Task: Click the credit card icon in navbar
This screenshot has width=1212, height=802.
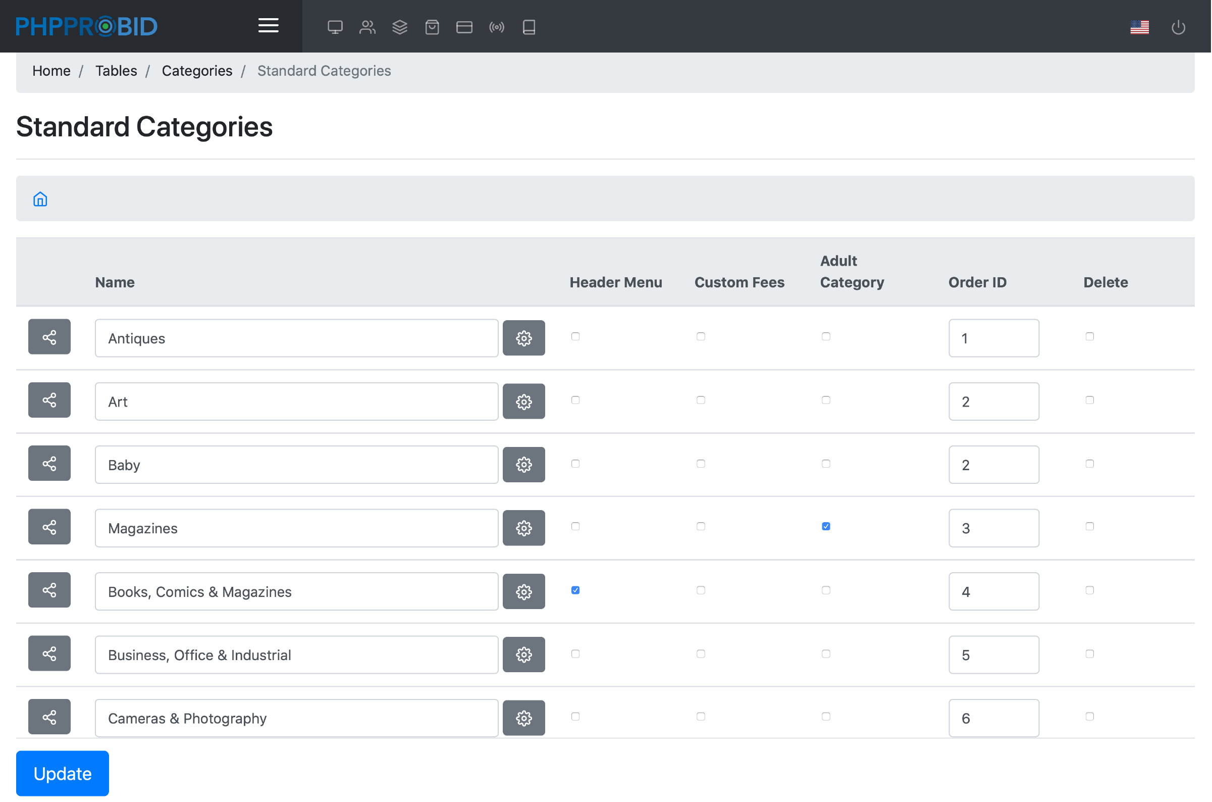Action: (x=464, y=27)
